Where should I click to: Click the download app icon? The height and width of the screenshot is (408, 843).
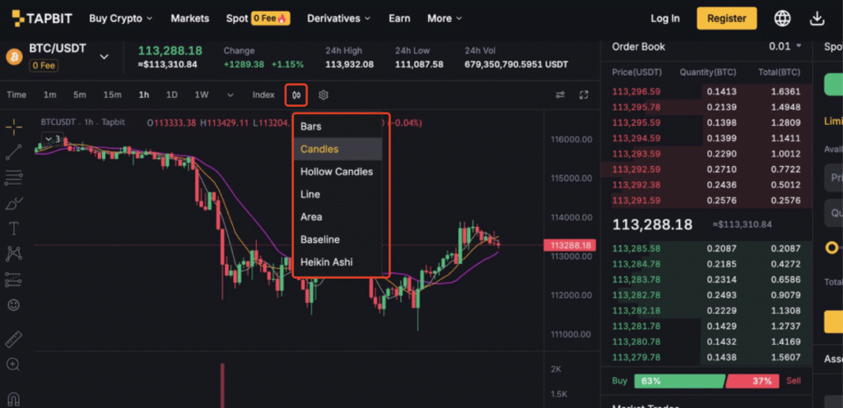817,19
